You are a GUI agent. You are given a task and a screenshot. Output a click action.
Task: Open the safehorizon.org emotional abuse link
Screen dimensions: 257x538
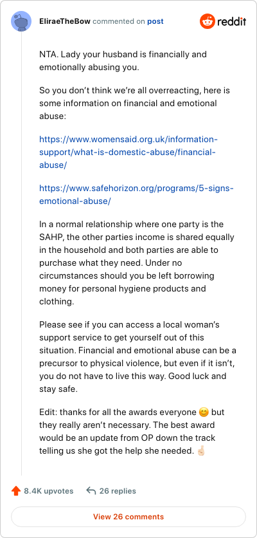[x=136, y=194]
